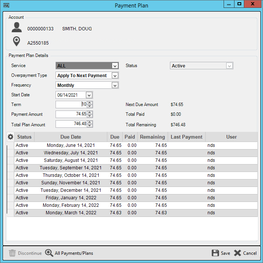Click the Payment Amount field showing 74.65
Screen dimensions: 263x263
(71, 114)
